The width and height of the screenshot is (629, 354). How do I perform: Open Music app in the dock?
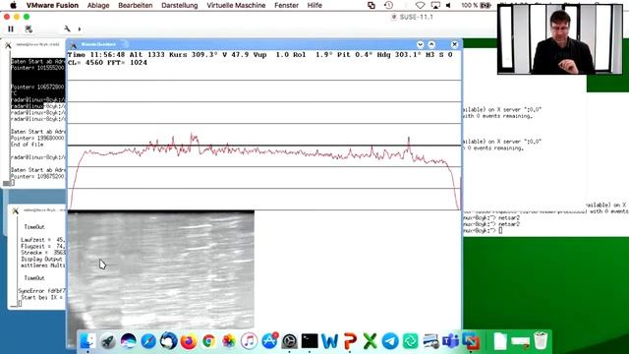[249, 341]
